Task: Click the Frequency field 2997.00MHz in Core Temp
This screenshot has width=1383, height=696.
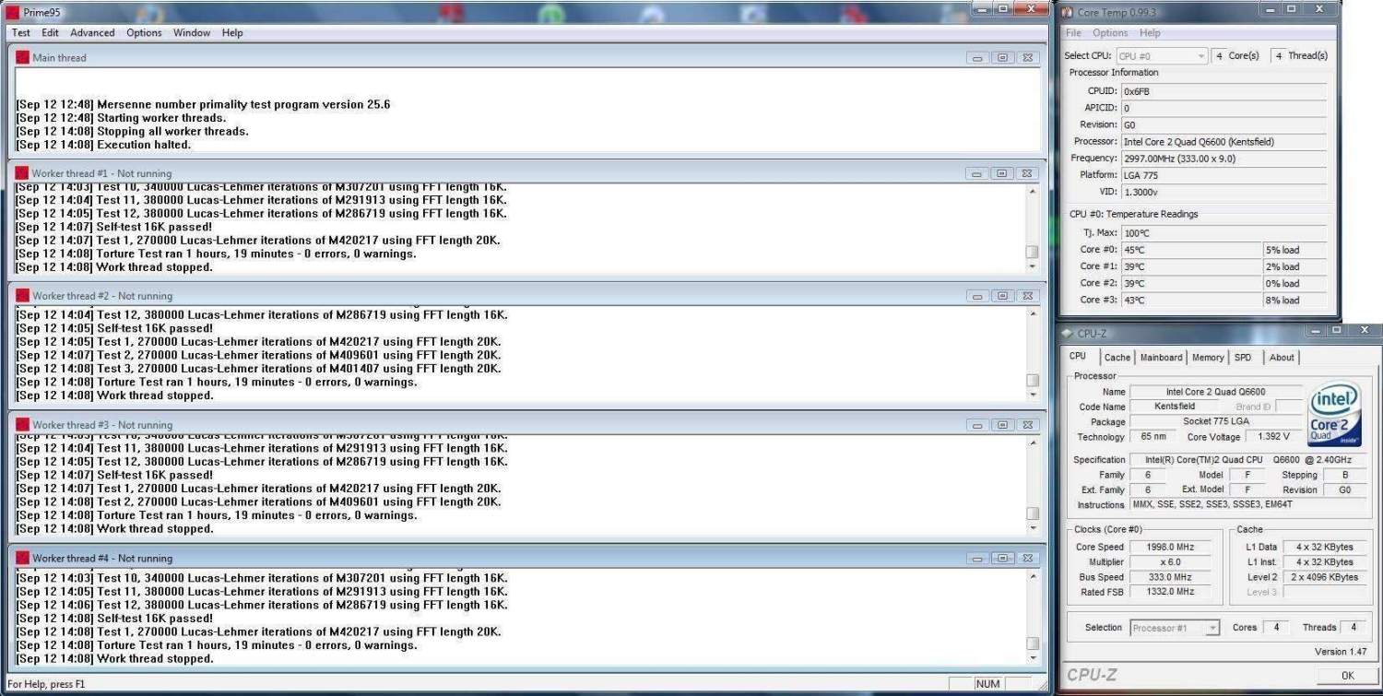Action: coord(1224,159)
